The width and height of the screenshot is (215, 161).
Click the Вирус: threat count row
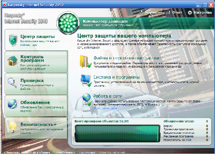click(186, 126)
